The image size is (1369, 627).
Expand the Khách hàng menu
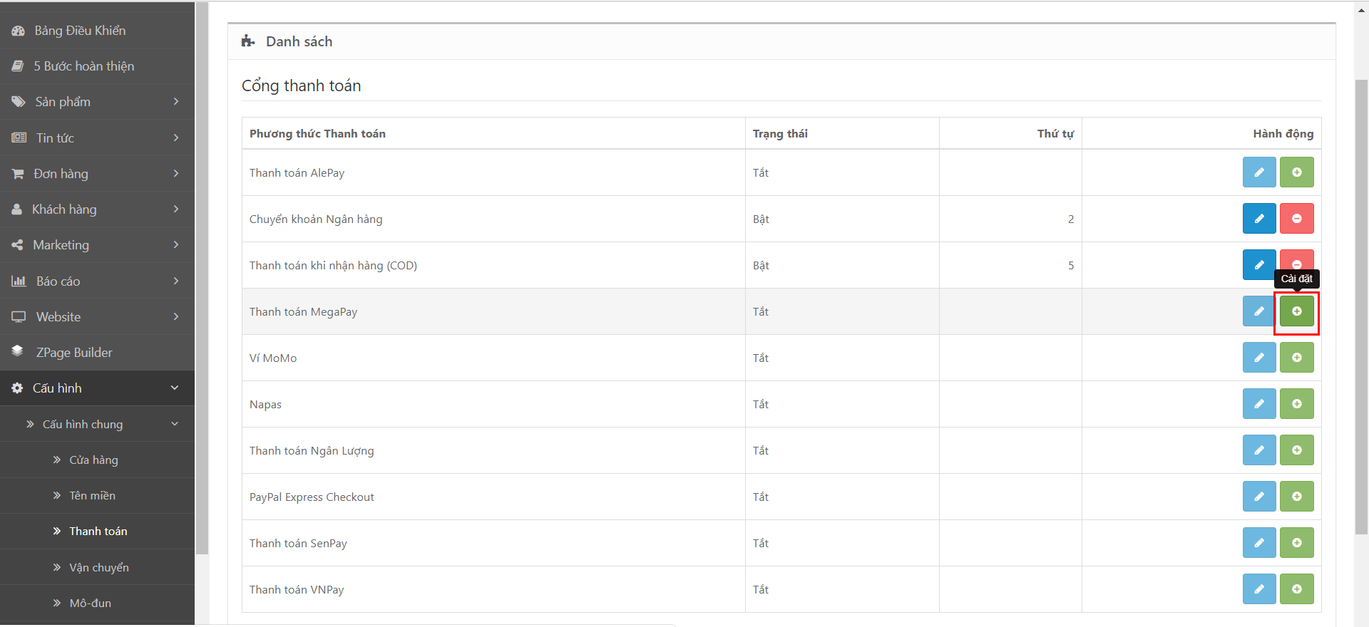(97, 209)
